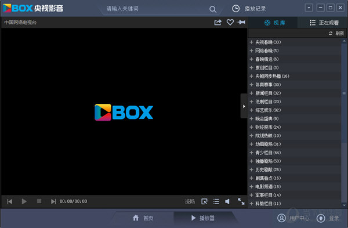Select the 青少栏目 (44) row
348x228 pixels.
click(x=295, y=153)
